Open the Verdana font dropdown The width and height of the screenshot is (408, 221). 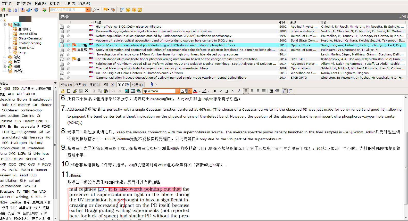(177, 91)
